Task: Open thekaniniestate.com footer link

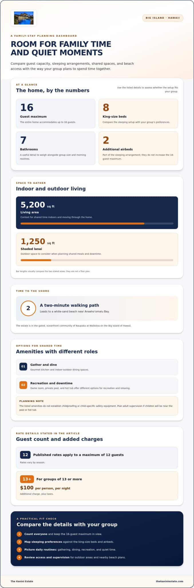Action: (x=169, y=581)
